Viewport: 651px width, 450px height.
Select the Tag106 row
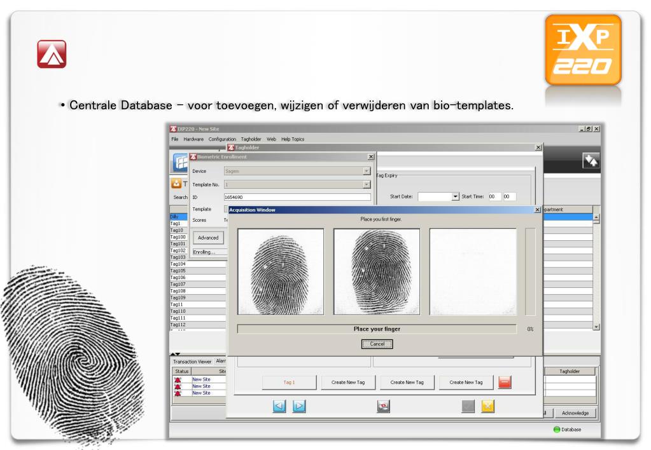(x=198, y=278)
